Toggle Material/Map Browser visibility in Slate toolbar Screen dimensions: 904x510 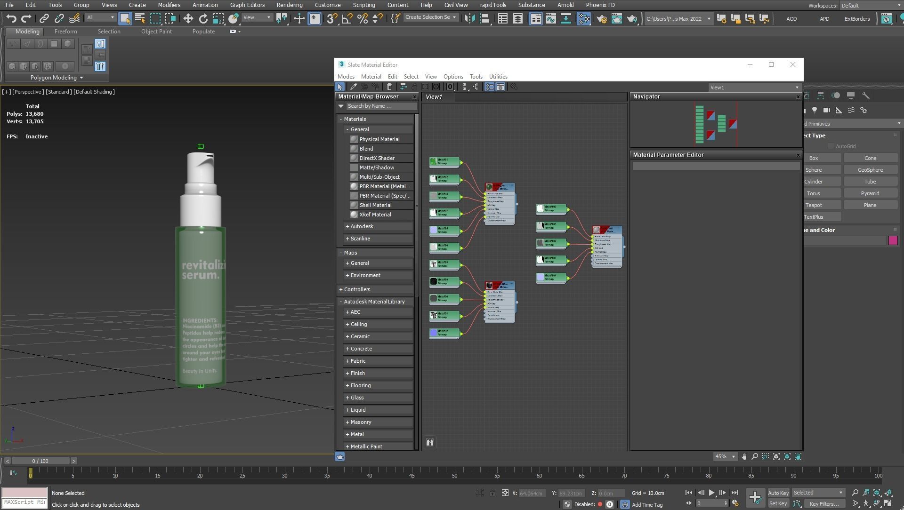click(490, 87)
